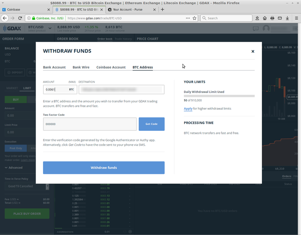Expand the BTC/USD product selector
Screen dimensions: 301x235
coord(50,28)
